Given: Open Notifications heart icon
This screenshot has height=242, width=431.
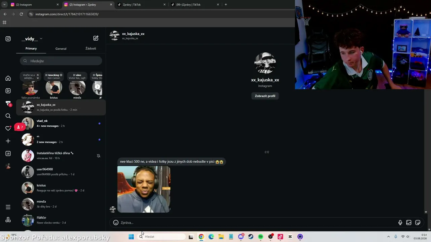Looking at the screenshot, I should point(8,128).
